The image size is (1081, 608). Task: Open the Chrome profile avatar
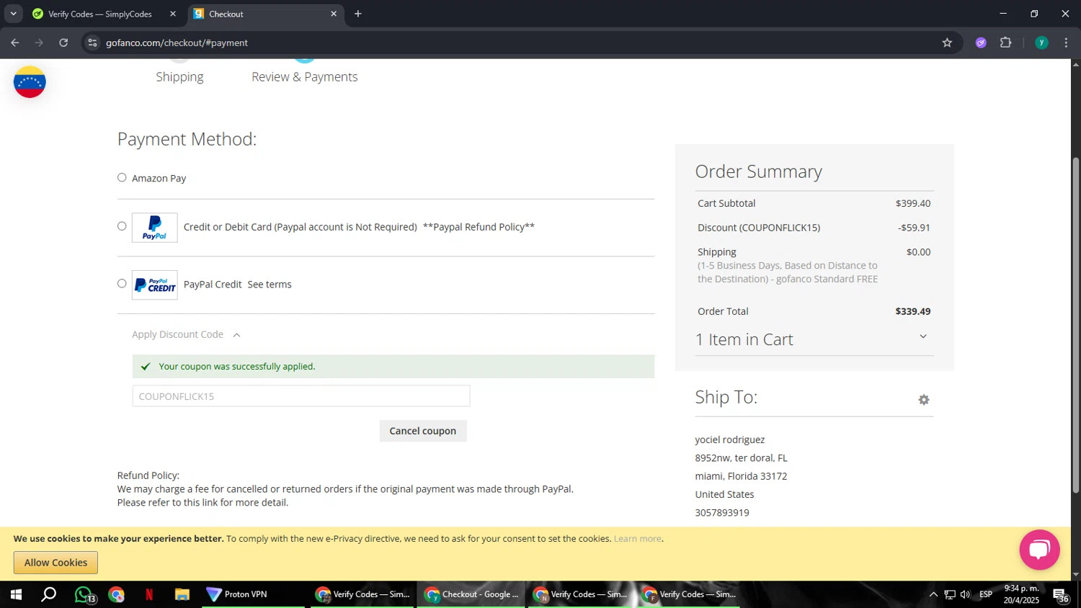[1041, 43]
